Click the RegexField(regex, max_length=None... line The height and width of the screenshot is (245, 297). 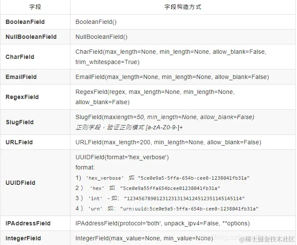[x=155, y=92]
